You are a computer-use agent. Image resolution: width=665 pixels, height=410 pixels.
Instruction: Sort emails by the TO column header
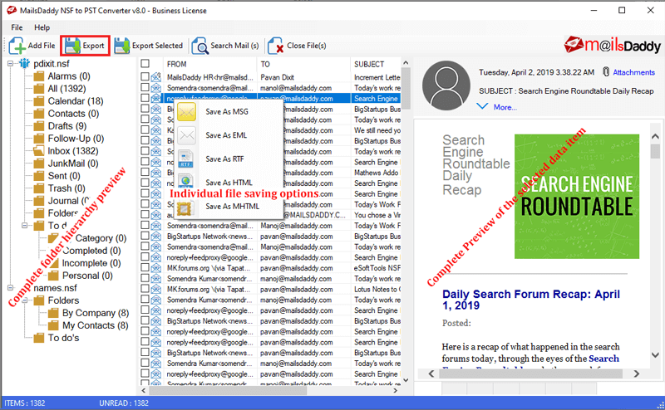(x=303, y=64)
